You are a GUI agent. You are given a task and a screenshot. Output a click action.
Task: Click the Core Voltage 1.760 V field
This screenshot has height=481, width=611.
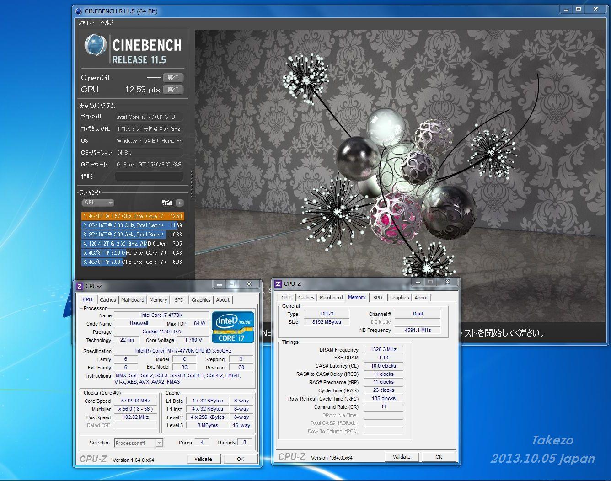point(193,340)
